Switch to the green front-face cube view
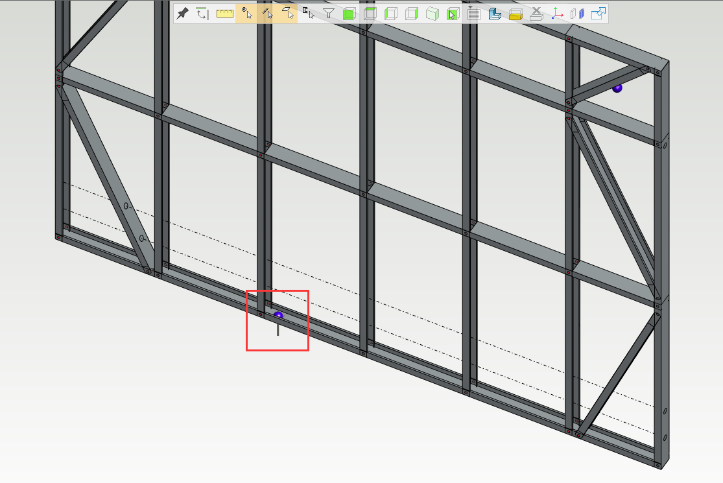The image size is (723, 483). (x=349, y=14)
